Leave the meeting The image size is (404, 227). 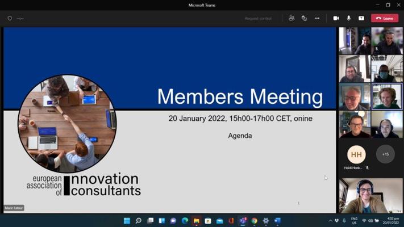pos(385,18)
